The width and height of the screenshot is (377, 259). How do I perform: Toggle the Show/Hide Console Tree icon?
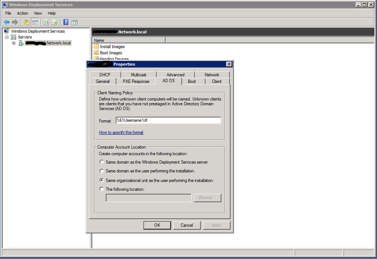click(x=35, y=22)
